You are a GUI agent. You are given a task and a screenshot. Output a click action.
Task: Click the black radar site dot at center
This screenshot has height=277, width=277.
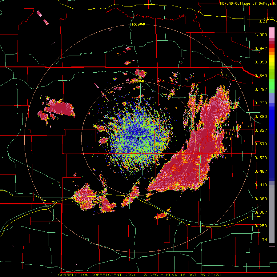coord(138,138)
